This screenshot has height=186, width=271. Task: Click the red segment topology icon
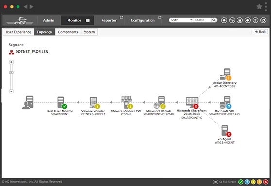(11, 52)
